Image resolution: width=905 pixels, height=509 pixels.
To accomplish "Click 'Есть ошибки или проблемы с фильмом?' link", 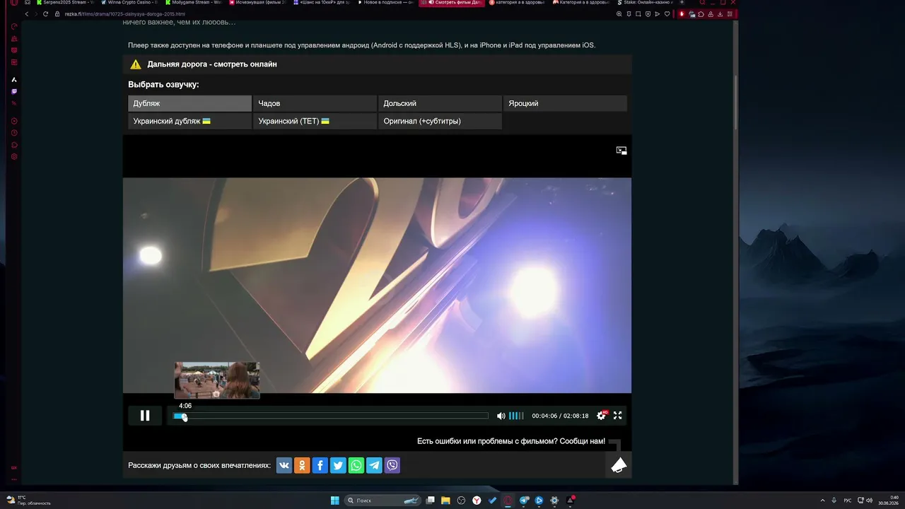I will tap(511, 441).
